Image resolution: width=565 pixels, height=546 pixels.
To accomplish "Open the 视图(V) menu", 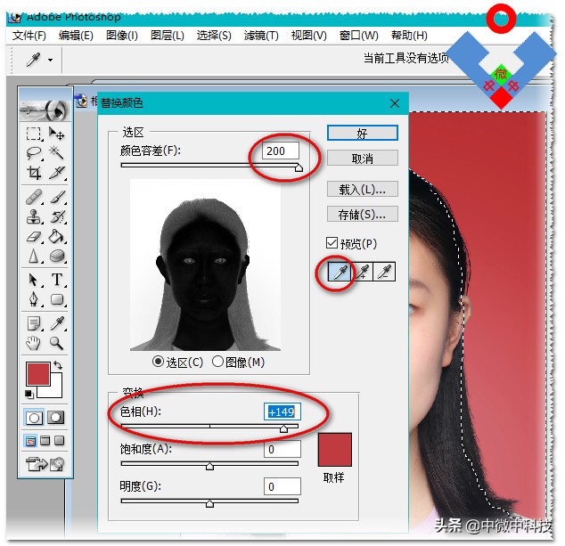I will pyautogui.click(x=309, y=36).
